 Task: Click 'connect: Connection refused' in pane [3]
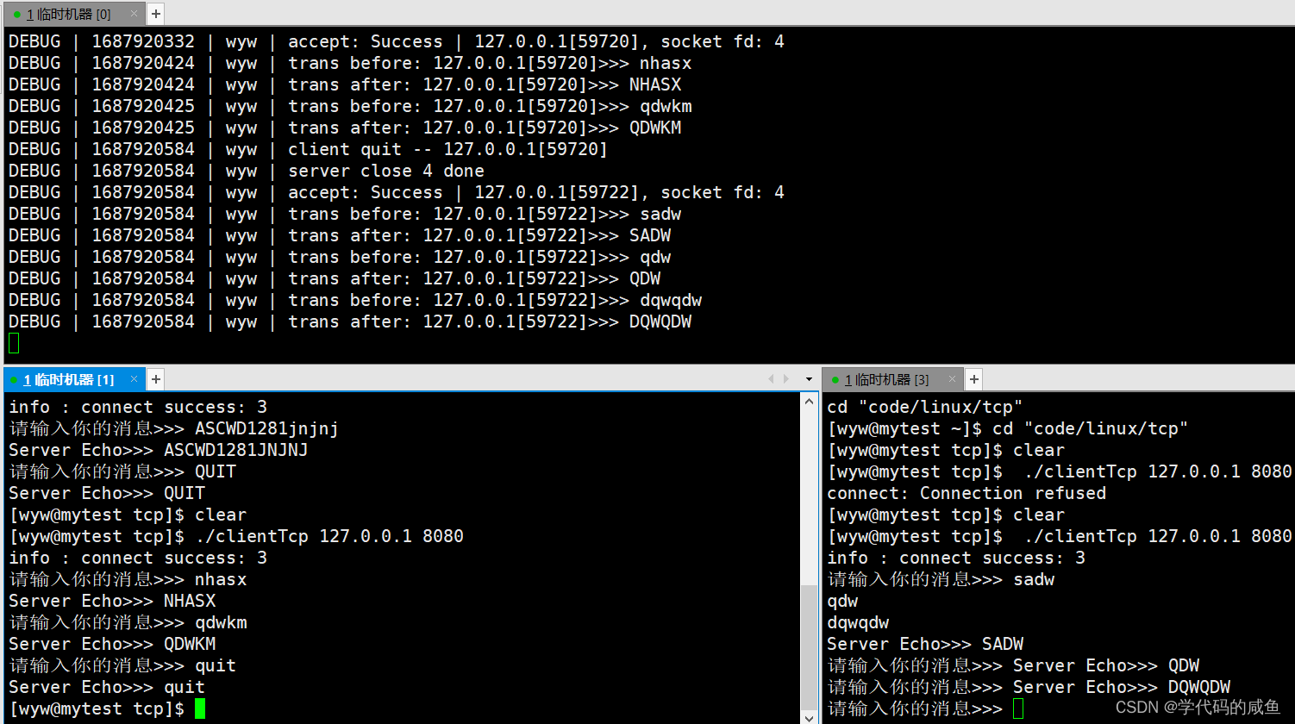coord(967,493)
